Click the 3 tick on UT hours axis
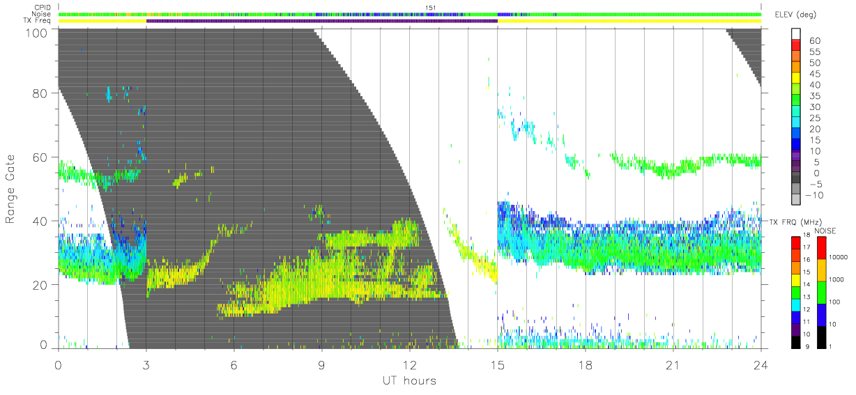The height and width of the screenshot is (395, 856). [146, 365]
